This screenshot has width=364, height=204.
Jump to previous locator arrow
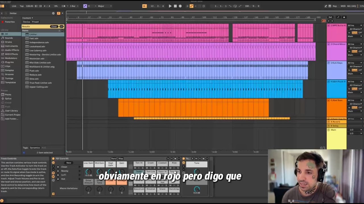329,21
